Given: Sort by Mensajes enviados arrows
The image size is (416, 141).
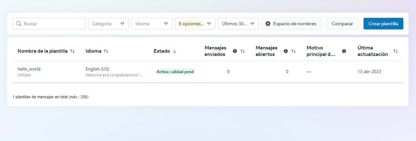Looking at the screenshot, I should pos(243,51).
